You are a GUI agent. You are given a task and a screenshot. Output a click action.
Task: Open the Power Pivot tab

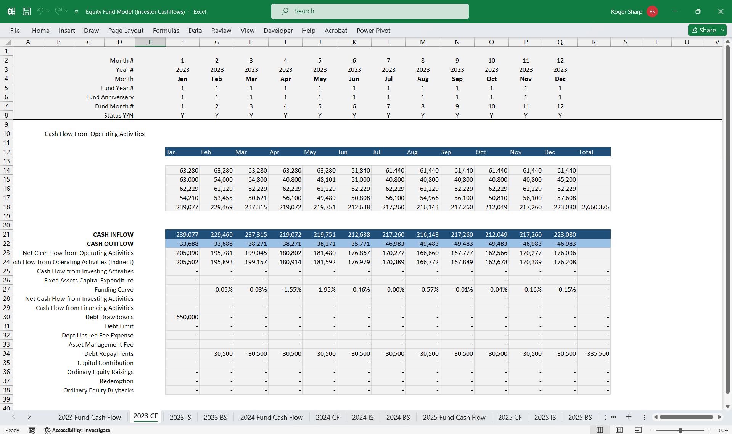coord(373,31)
